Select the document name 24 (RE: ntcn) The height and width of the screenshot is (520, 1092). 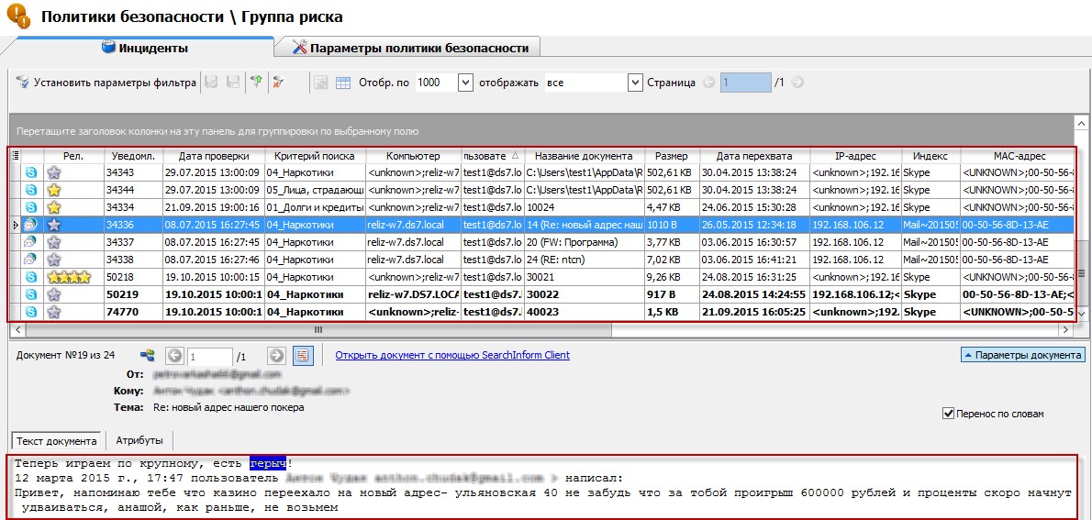(x=585, y=259)
